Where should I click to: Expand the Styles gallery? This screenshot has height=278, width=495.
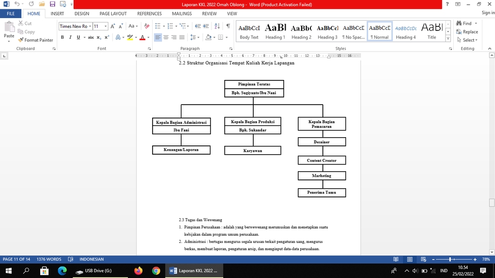coord(448,39)
